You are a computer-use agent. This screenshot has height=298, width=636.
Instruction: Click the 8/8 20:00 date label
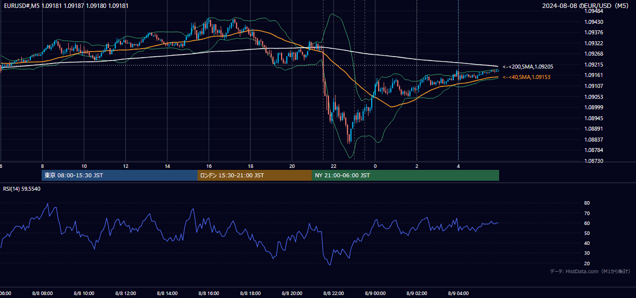pyautogui.click(x=292, y=294)
